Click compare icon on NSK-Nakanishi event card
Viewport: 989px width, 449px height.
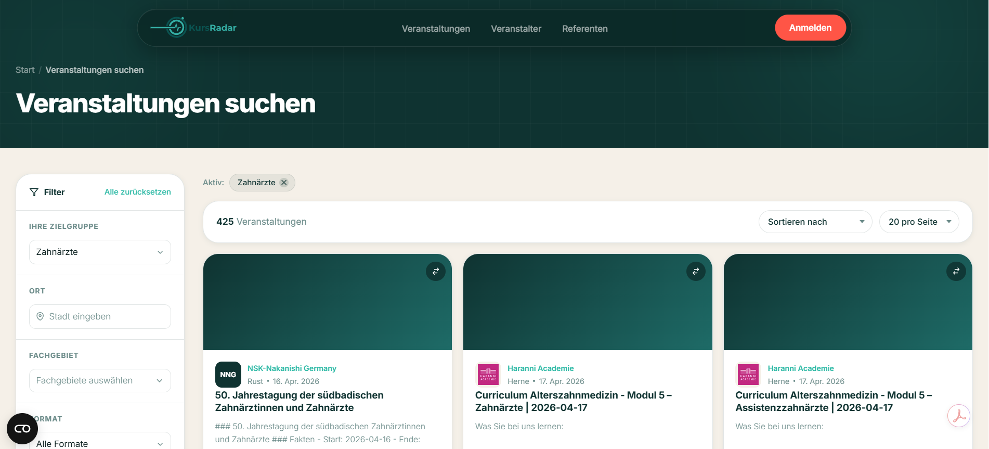click(x=436, y=271)
